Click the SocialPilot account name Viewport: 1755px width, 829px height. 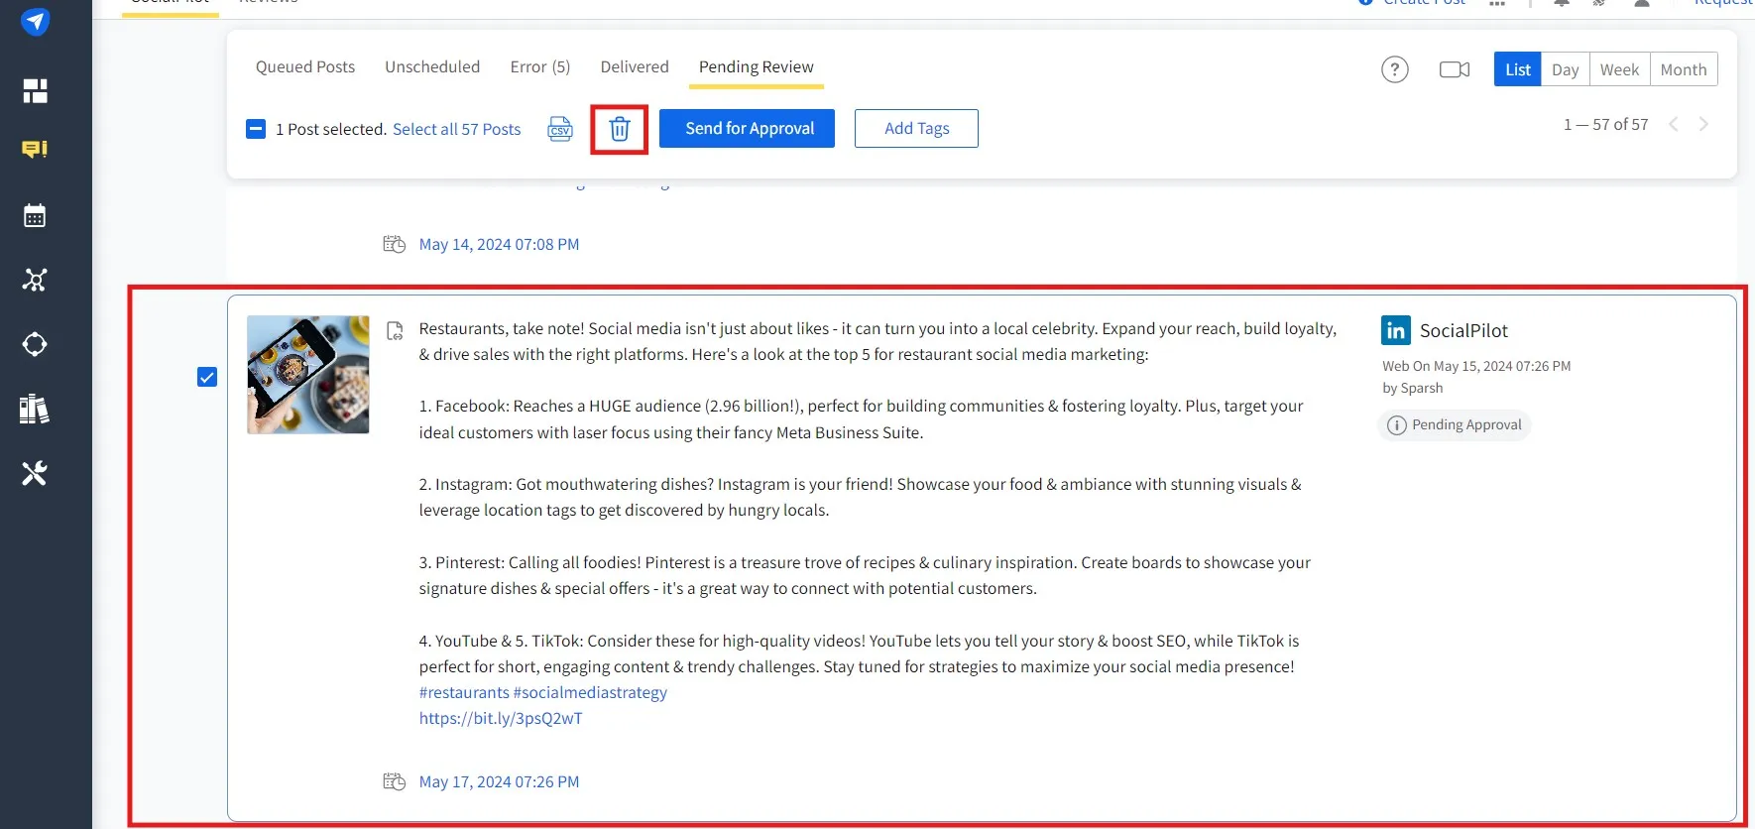[x=1463, y=330]
